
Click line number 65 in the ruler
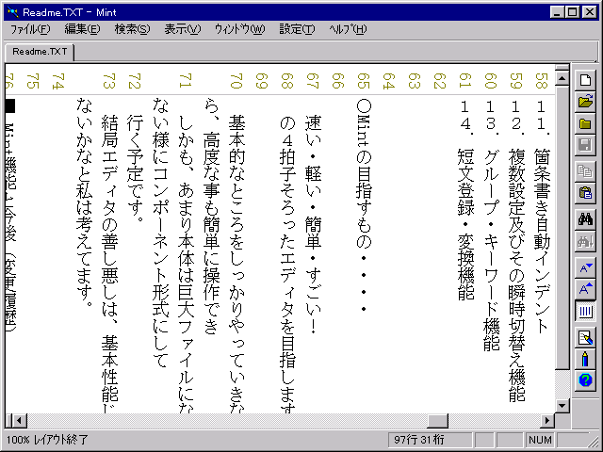point(363,81)
